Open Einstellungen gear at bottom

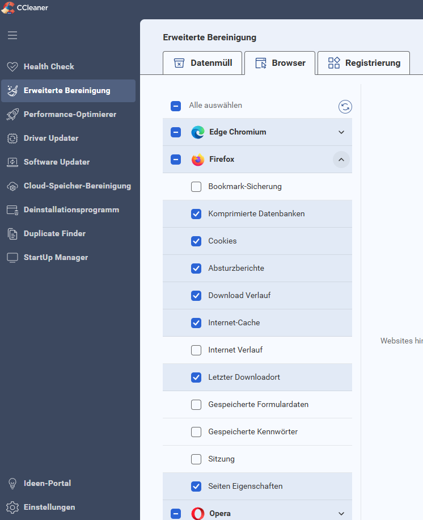tap(12, 507)
